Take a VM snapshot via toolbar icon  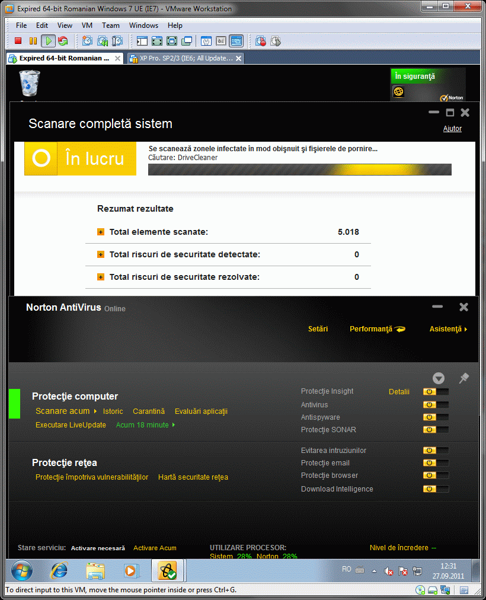click(88, 41)
